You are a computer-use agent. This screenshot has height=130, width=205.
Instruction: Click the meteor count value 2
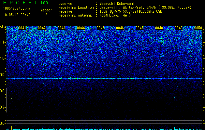pos(46,15)
